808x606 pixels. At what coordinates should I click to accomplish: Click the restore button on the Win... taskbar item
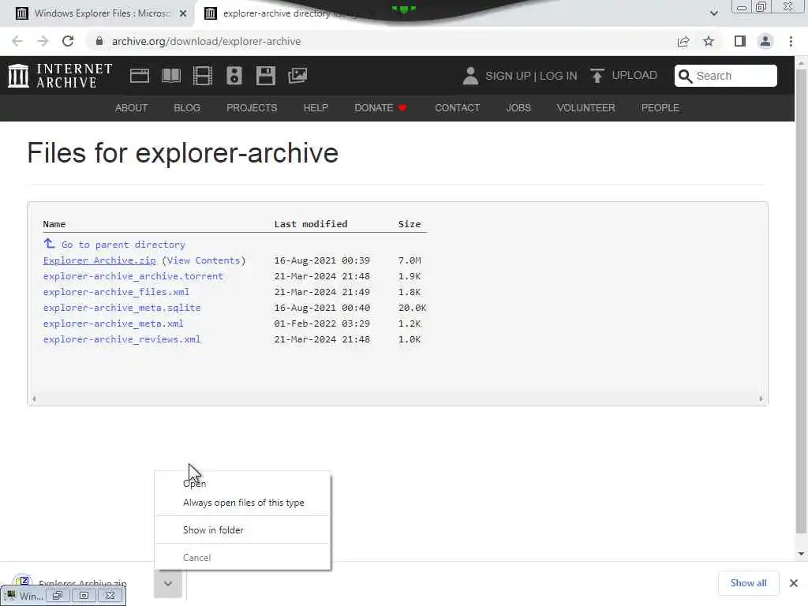click(57, 596)
